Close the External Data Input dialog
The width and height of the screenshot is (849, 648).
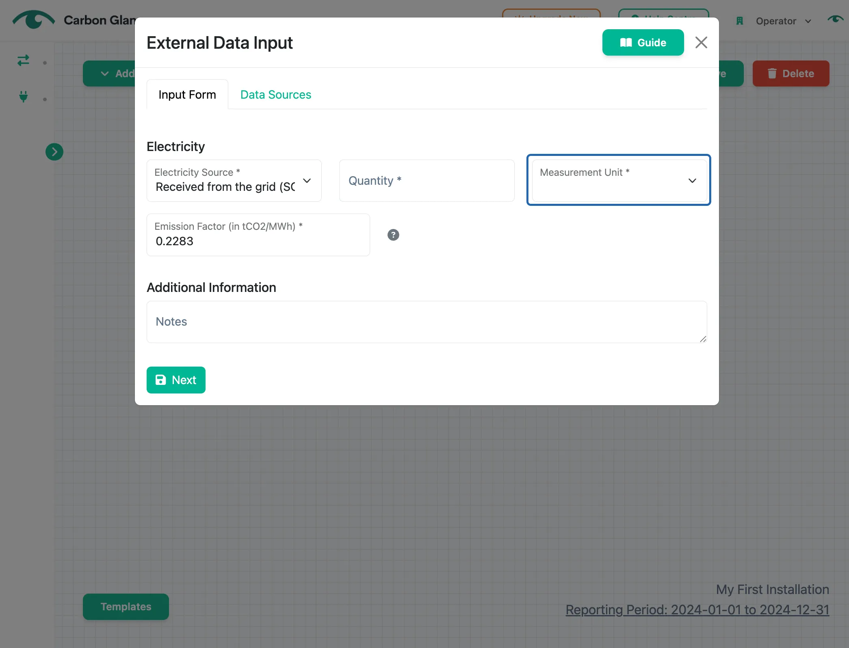click(x=701, y=43)
